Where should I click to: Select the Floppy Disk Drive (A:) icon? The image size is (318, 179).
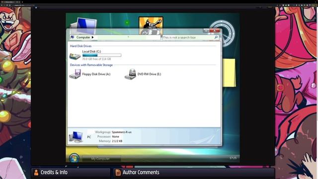pos(75,74)
